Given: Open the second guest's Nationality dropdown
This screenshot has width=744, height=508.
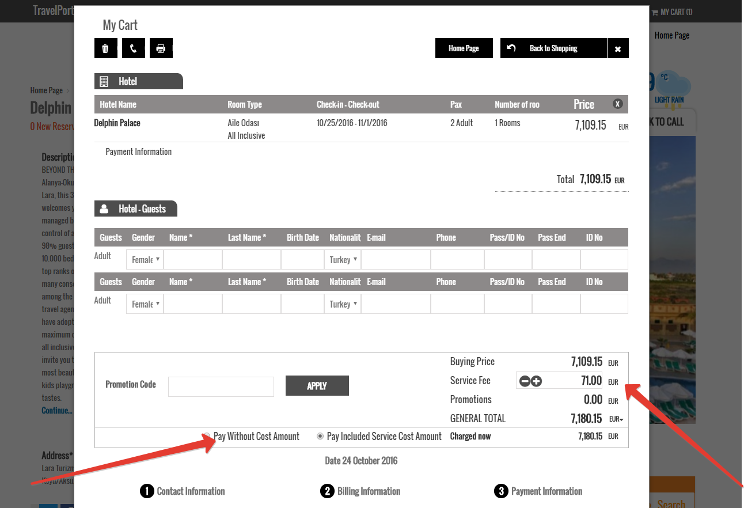Looking at the screenshot, I should (343, 304).
